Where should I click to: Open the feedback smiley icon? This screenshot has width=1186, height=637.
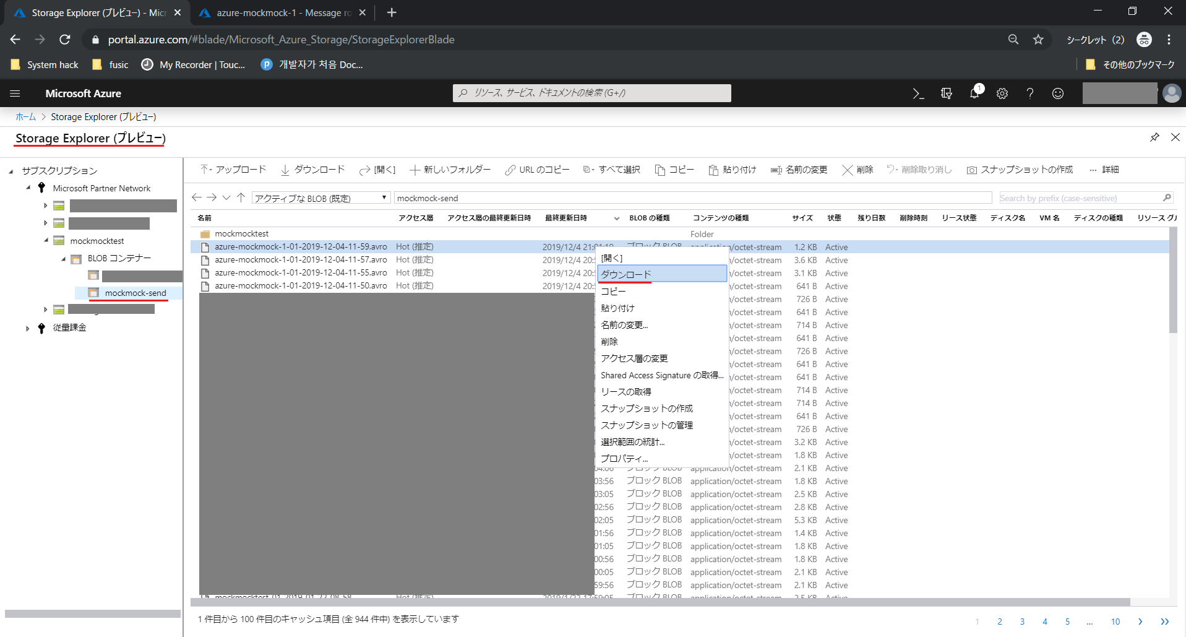pos(1057,93)
